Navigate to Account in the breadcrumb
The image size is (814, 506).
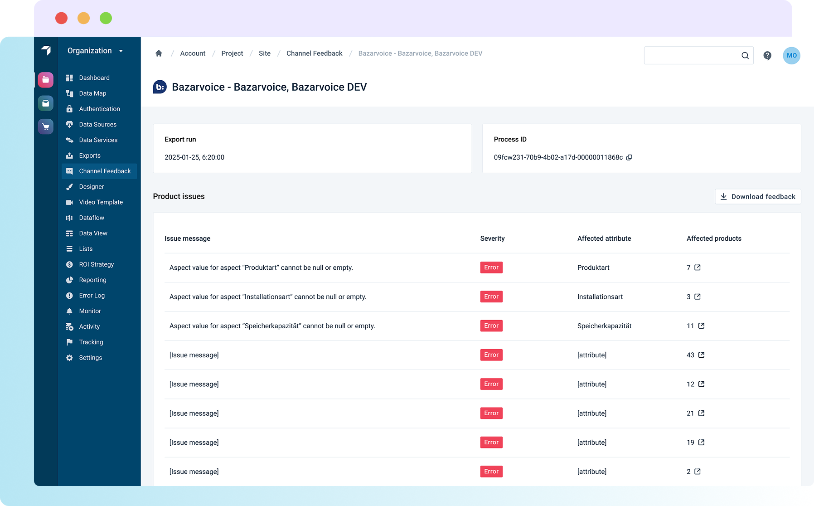193,54
